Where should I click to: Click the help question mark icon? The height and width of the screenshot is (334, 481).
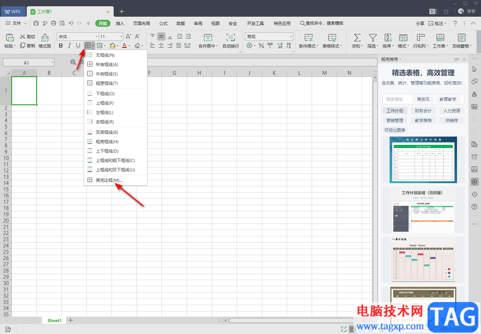(x=455, y=23)
